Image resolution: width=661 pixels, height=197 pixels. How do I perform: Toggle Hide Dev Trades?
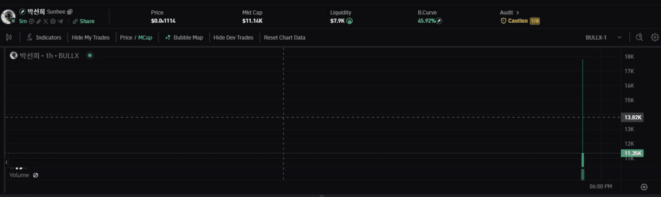233,38
